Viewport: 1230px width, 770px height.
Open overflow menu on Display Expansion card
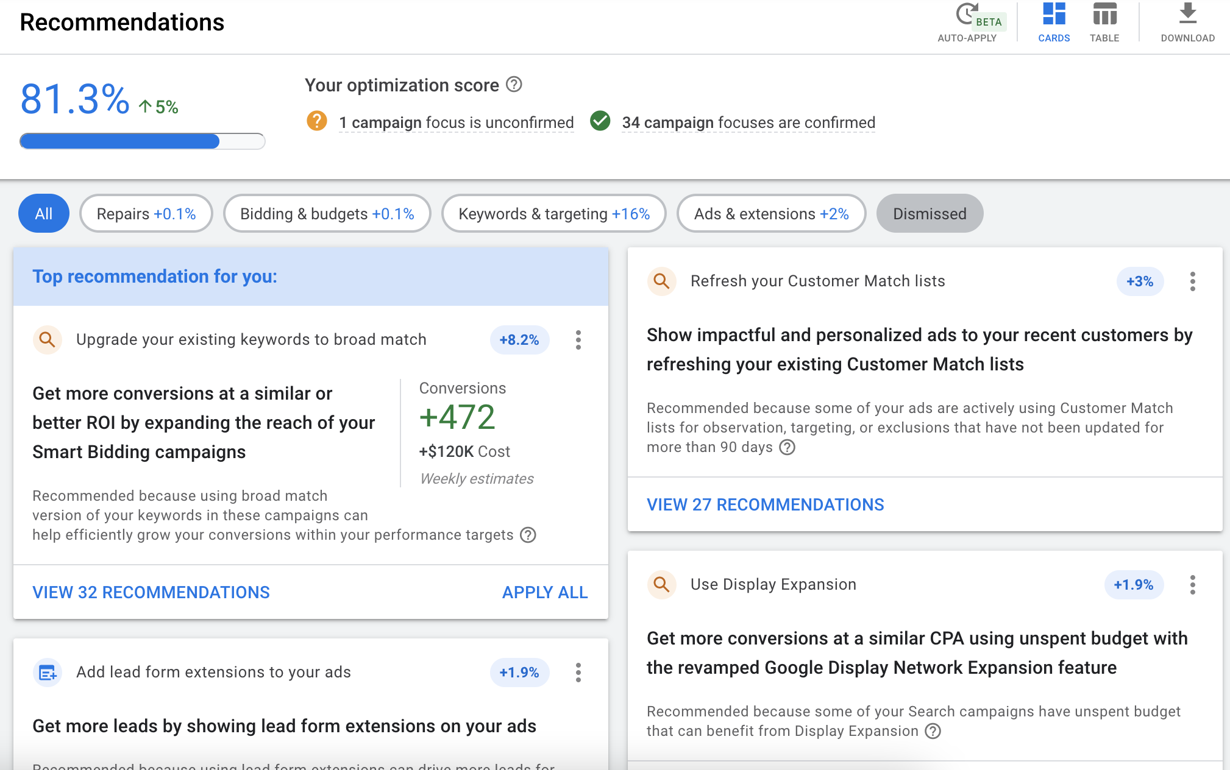1192,585
